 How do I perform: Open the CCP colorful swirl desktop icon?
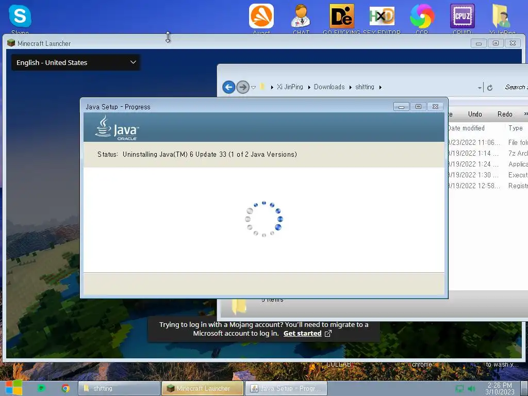tap(422, 16)
